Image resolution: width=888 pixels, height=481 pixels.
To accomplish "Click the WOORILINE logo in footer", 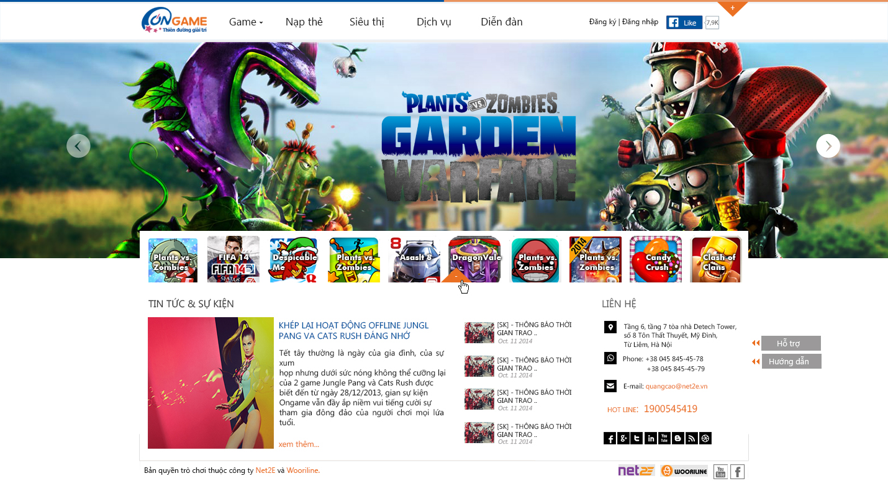I will 684,471.
